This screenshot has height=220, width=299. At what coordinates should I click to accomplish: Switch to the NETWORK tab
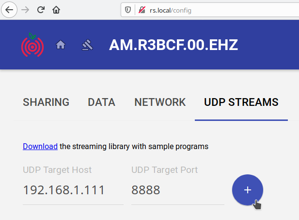(x=160, y=102)
